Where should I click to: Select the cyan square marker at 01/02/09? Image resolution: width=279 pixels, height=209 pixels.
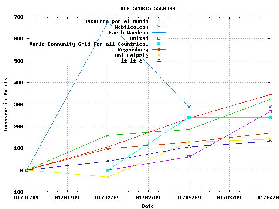[108, 170]
